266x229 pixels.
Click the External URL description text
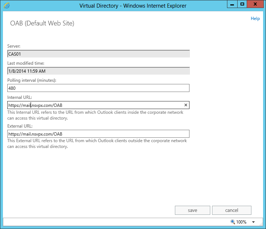pos(97,144)
